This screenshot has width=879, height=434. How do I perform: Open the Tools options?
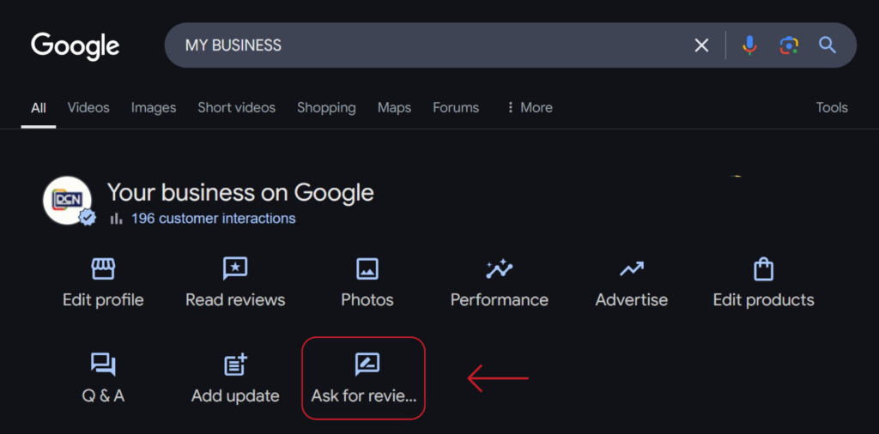(x=831, y=107)
